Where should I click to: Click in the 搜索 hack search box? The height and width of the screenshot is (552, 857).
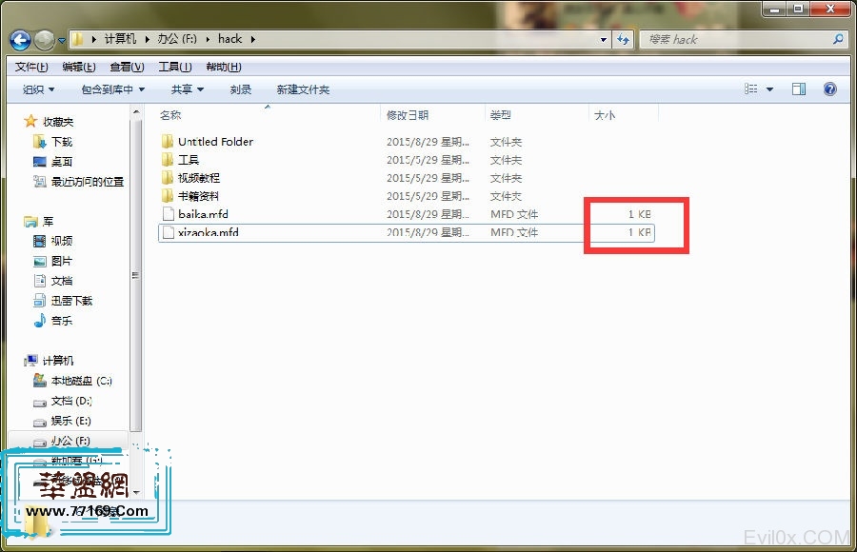(733, 40)
